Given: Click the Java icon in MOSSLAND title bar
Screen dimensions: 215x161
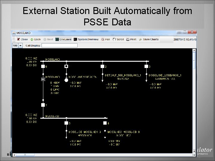Looking at the screenshot, I should coord(14,33).
